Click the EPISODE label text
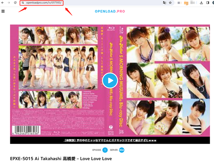Image resolution: width=214 pixels, height=164 pixels. (97, 150)
